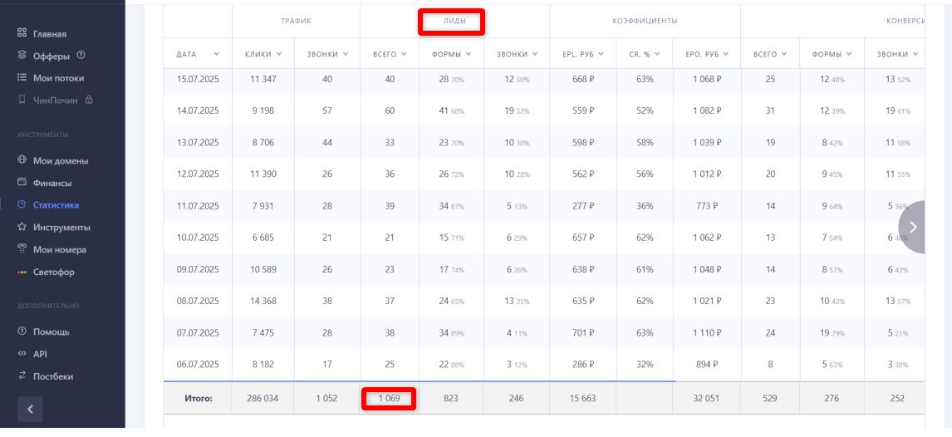Screen dimensions: 952x437
Task: Expand the Дата column sort chevron
Action: tap(217, 54)
